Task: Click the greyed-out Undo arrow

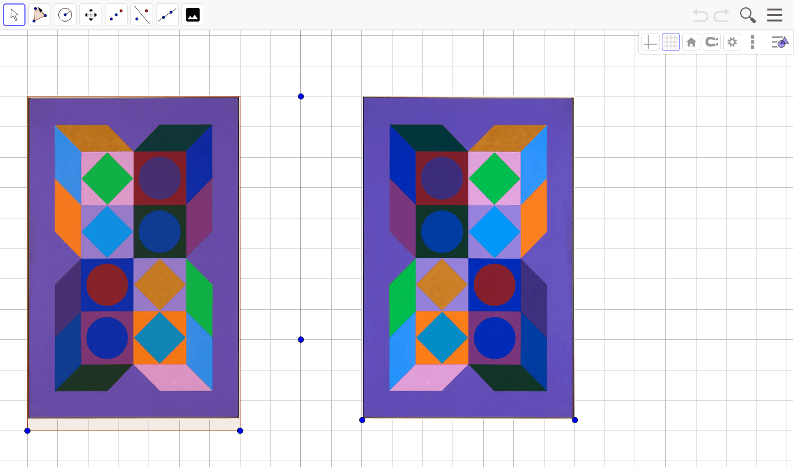Action: (701, 15)
